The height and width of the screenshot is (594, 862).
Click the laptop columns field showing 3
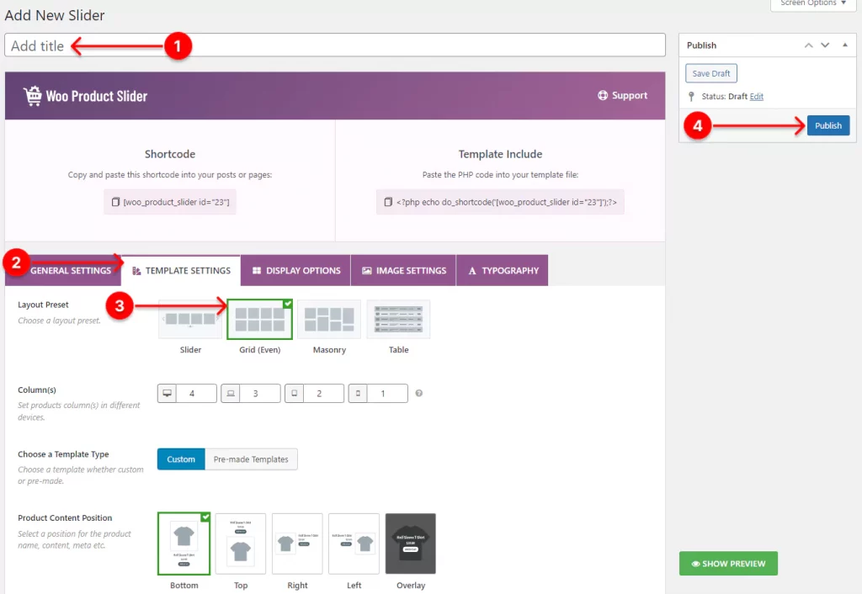pyautogui.click(x=260, y=394)
